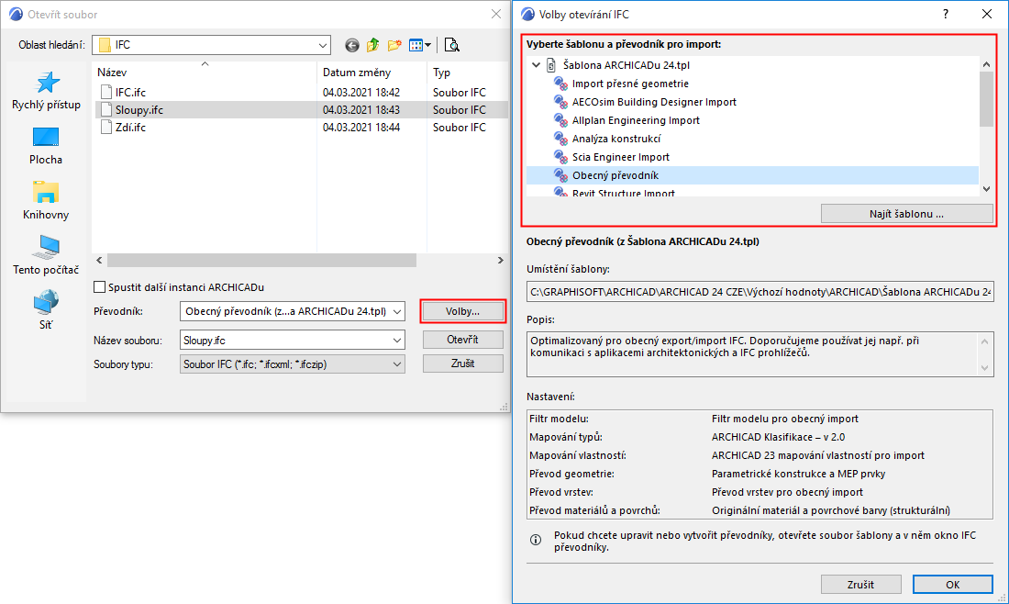The image size is (1009, 604).
Task: Select the Zdí.ifc file name
Action: [130, 128]
